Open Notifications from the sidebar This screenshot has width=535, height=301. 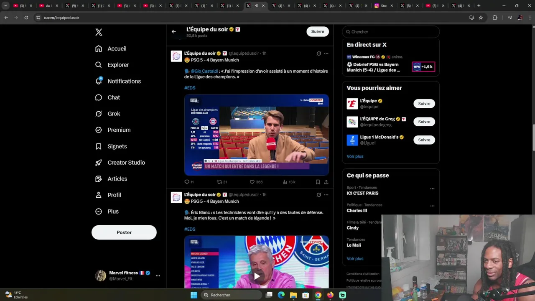(x=118, y=81)
